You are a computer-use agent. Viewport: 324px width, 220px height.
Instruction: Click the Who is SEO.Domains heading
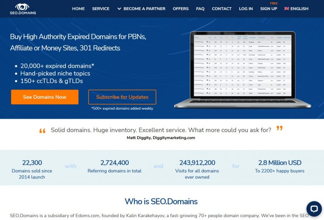coord(161,201)
